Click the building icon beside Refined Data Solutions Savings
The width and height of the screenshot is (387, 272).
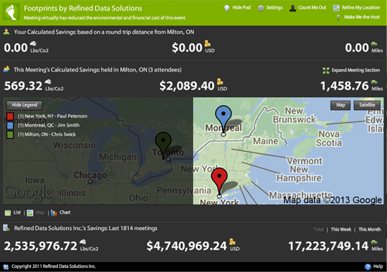[6, 228]
